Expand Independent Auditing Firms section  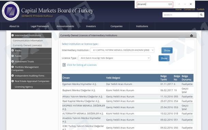[x=13, y=76]
